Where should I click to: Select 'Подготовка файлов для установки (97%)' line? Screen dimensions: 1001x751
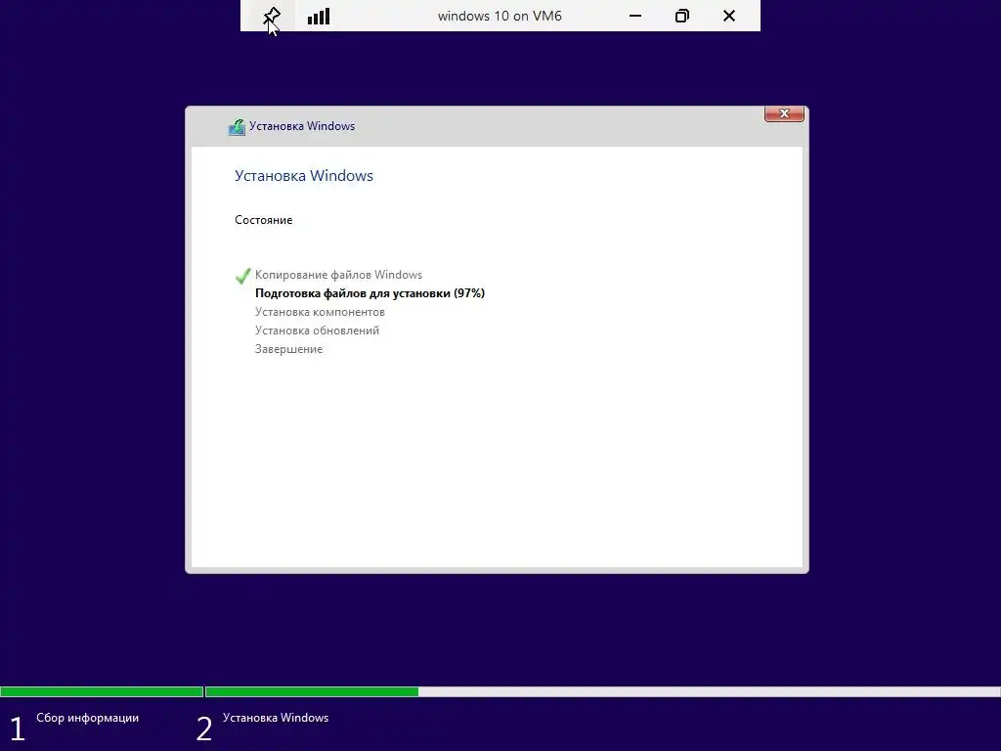tap(370, 293)
